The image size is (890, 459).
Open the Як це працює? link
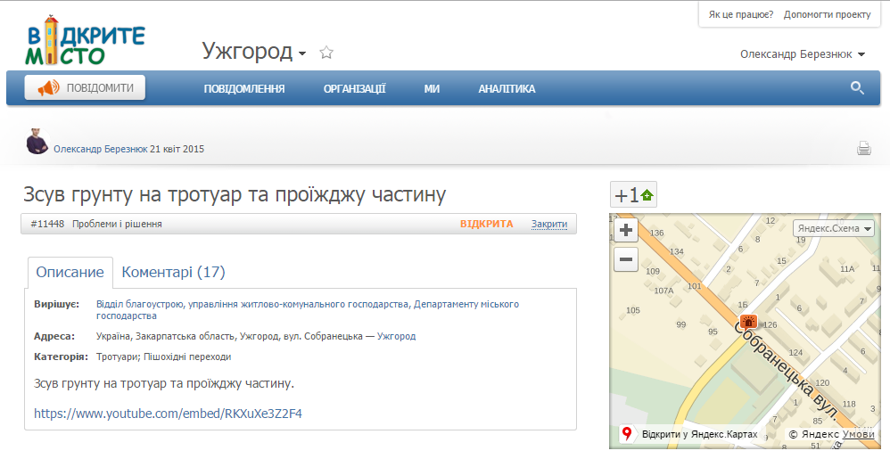pyautogui.click(x=740, y=14)
